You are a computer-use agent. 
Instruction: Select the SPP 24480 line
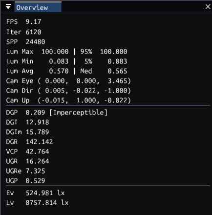pos(25,42)
